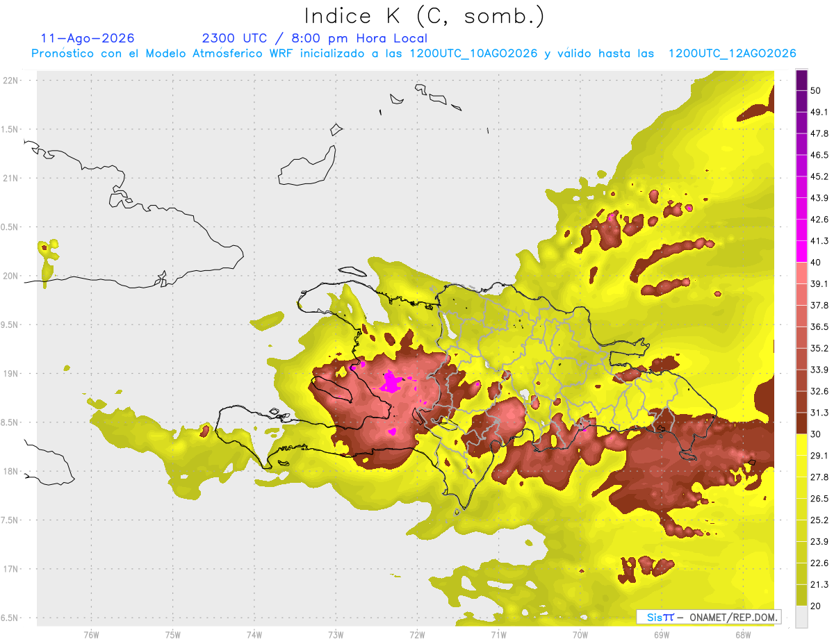Click the color bar value '37.8'
Screen dimensions: 834x644
[x=819, y=306]
